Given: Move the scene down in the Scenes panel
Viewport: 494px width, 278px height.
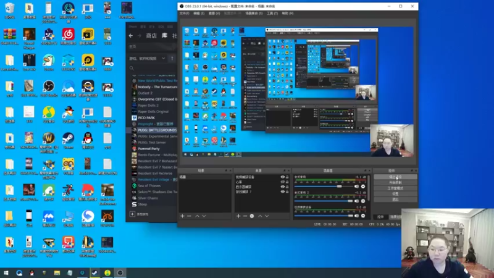Looking at the screenshot, I should point(204,216).
